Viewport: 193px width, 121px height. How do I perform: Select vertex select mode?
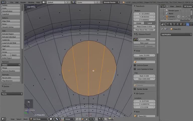click(77, 119)
